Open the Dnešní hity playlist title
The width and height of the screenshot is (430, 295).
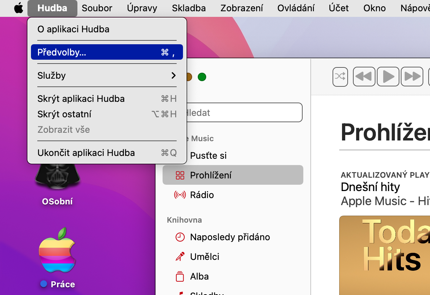(370, 187)
